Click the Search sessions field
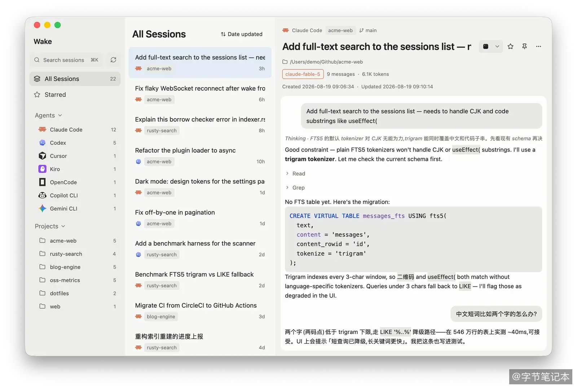 67,60
